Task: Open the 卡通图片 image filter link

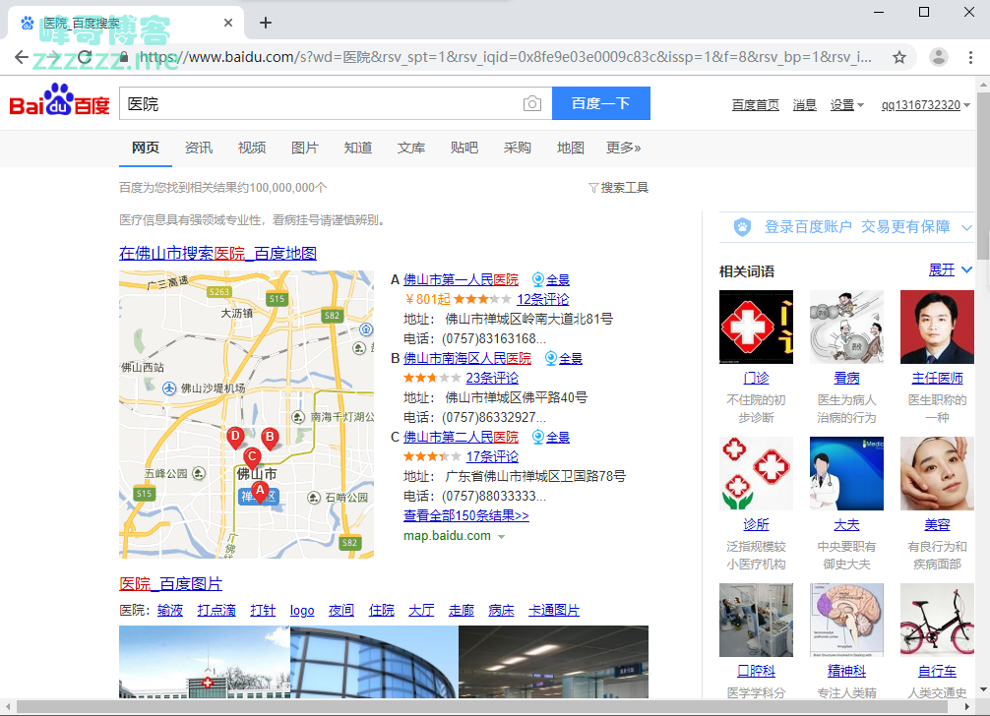Action: 554,610
